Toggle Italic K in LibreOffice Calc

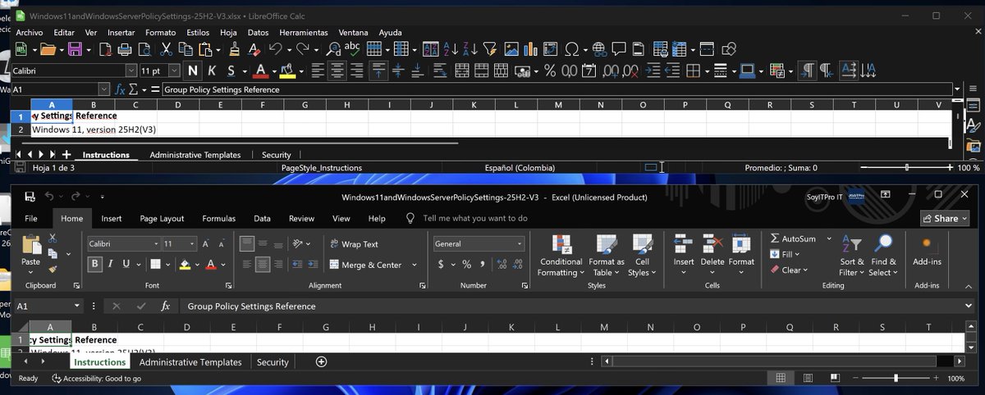coord(212,71)
